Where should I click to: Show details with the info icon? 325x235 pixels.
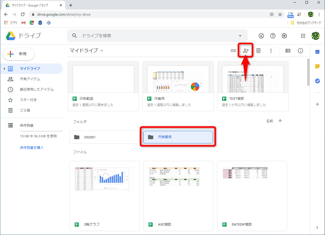coord(300,50)
